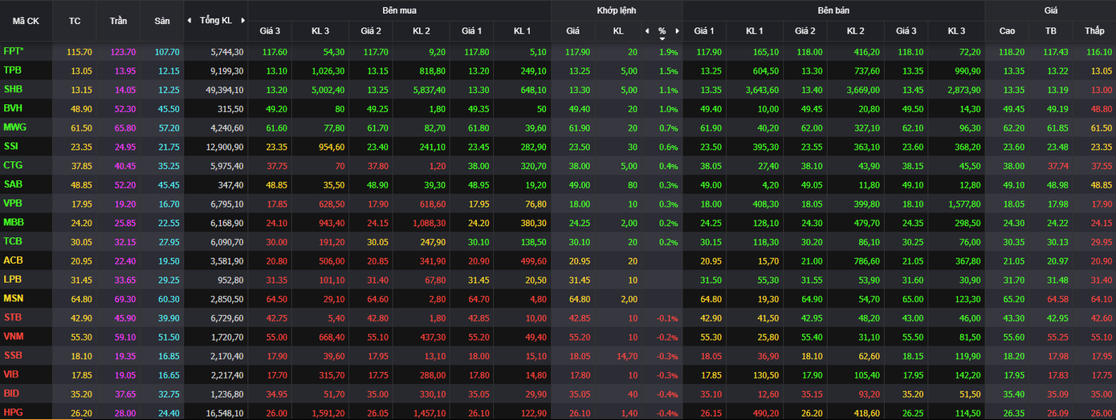Viewport: 1116px width, 420px height.
Task: Click the TC reference price column header
Action: (75, 21)
